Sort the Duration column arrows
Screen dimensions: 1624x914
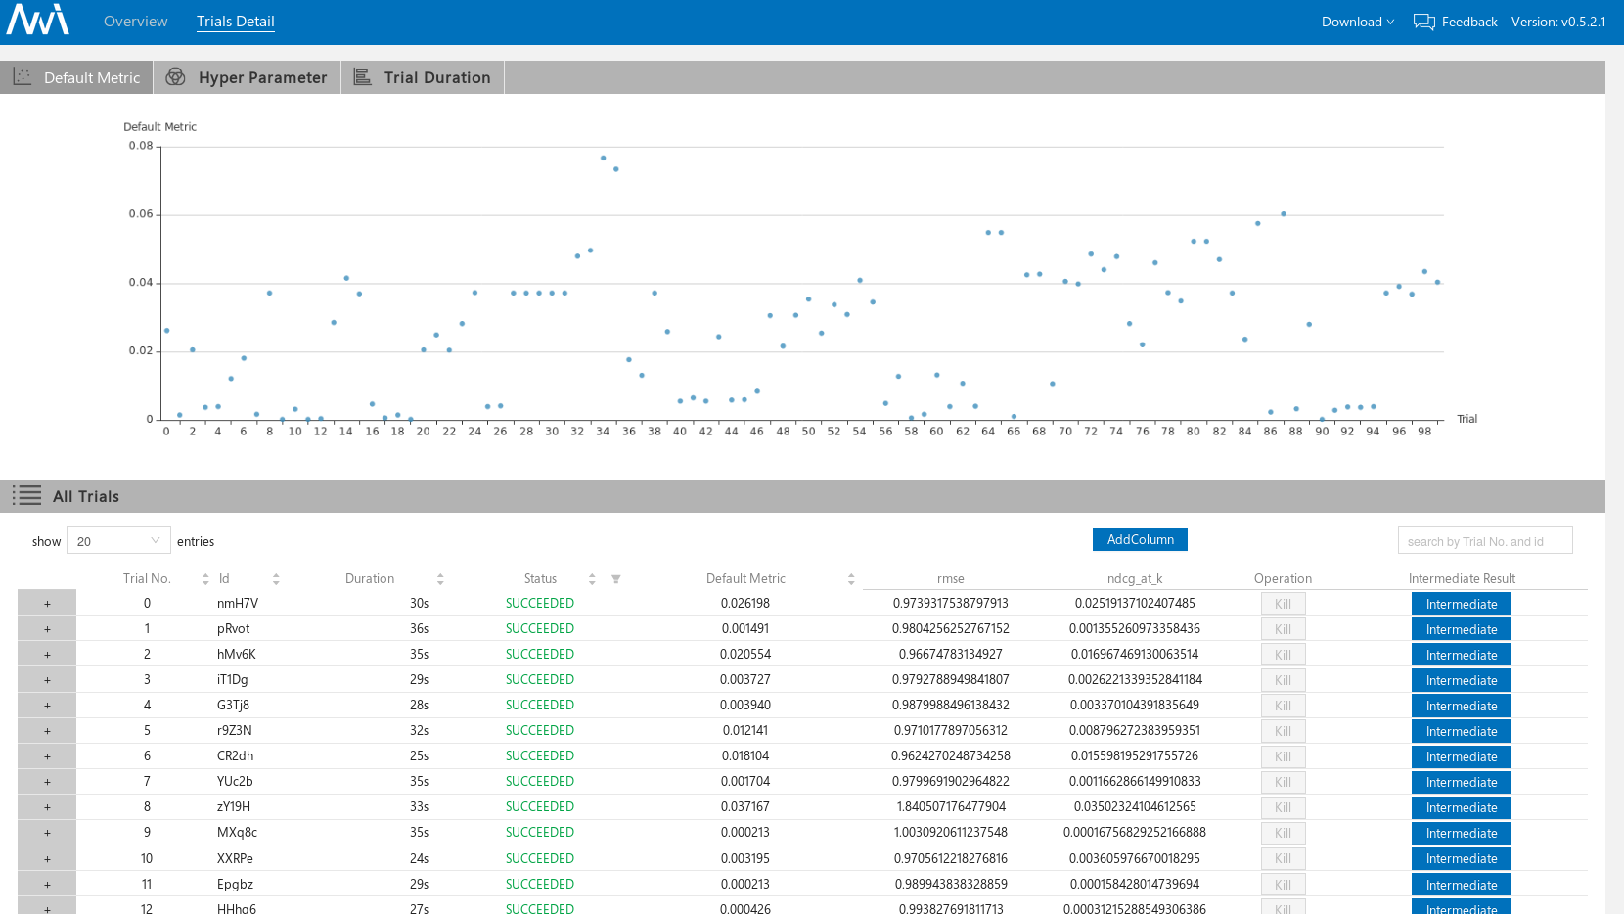(440, 579)
